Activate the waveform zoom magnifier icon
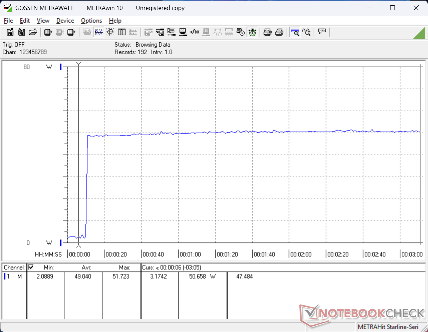Image resolution: width=428 pixels, height=332 pixels. pyautogui.click(x=295, y=32)
